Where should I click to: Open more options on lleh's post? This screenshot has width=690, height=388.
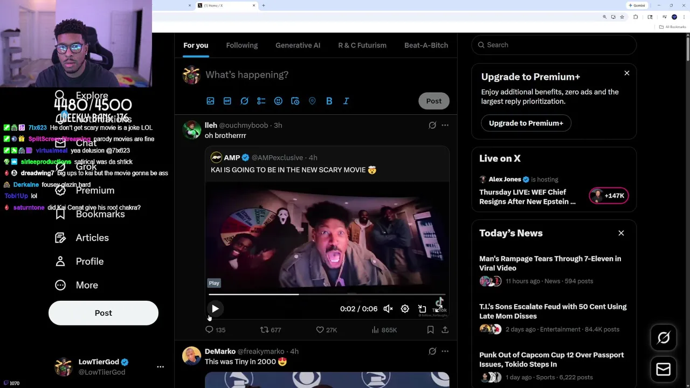tap(445, 125)
